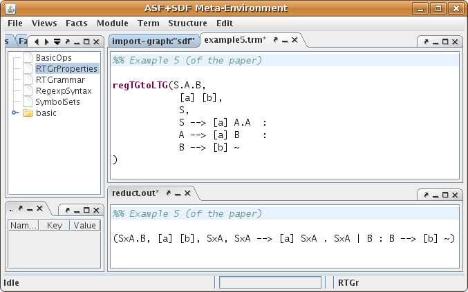Close the module panel
Viewport: 468px width, 292px height.
click(x=96, y=42)
